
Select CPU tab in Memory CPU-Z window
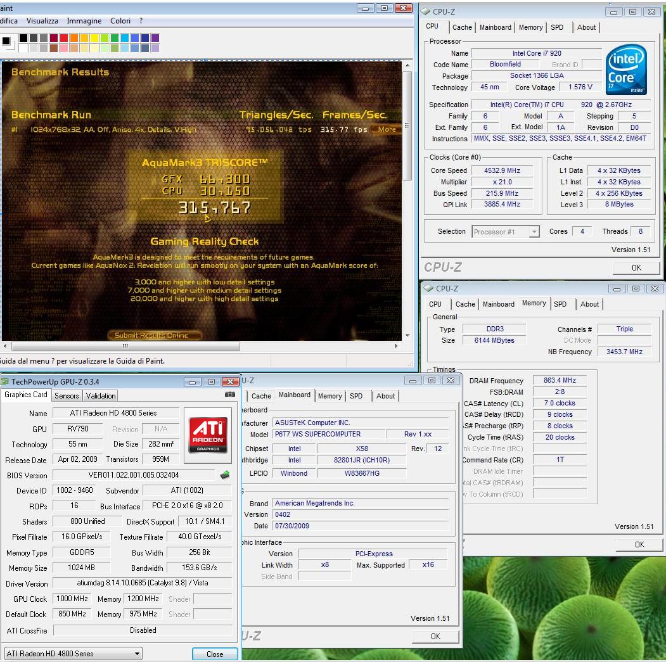click(x=435, y=304)
